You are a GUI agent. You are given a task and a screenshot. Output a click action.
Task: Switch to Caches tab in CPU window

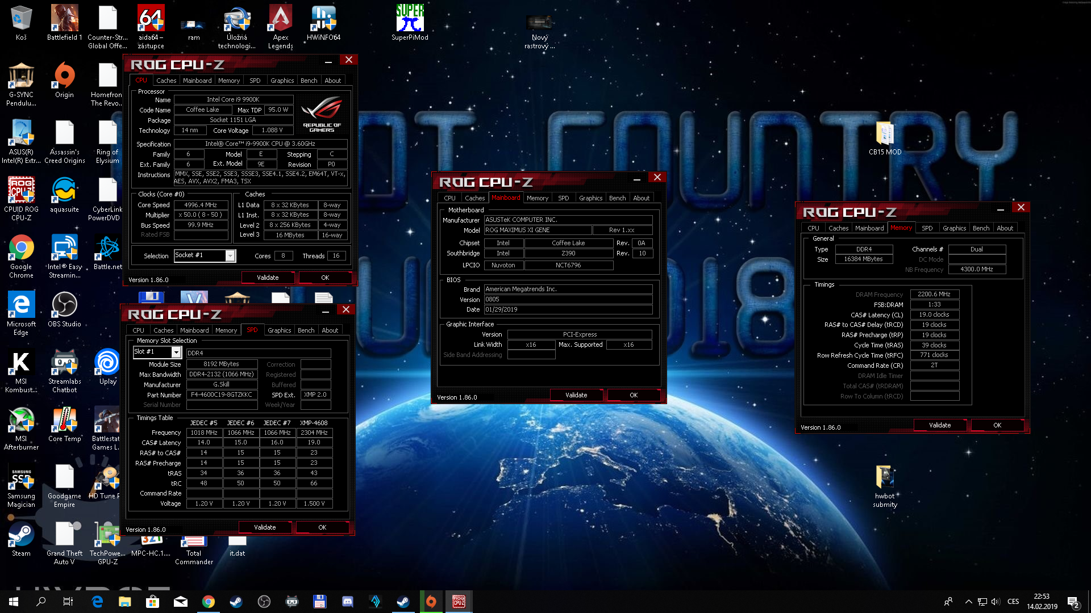[x=166, y=81]
